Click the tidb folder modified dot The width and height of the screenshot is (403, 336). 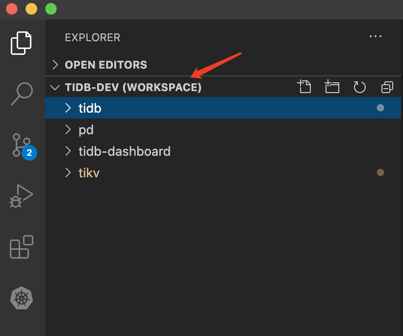[380, 108]
